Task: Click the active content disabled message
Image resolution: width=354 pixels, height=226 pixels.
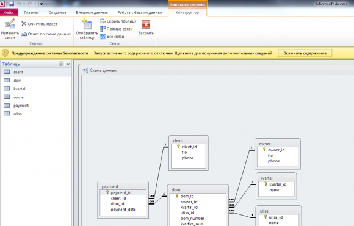Action: (184, 53)
